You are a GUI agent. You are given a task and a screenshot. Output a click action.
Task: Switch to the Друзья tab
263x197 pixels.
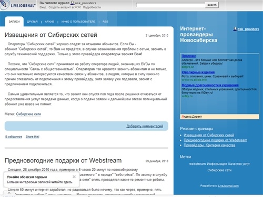point(32,22)
